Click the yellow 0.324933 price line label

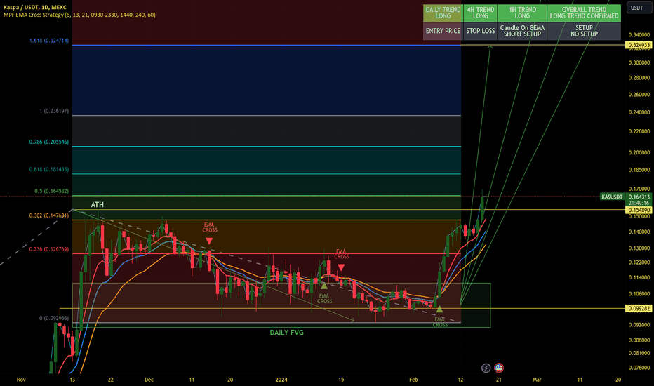point(639,45)
